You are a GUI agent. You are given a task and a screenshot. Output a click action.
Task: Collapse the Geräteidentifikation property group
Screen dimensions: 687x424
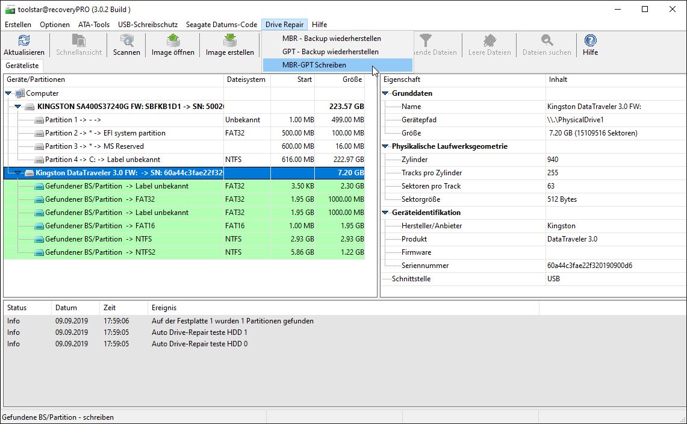pyautogui.click(x=385, y=213)
